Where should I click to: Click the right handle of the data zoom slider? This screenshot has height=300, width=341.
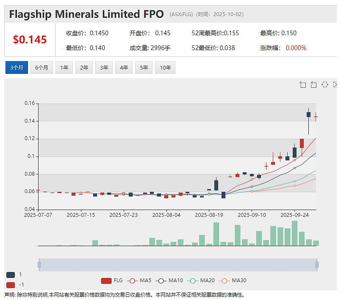[317, 265]
